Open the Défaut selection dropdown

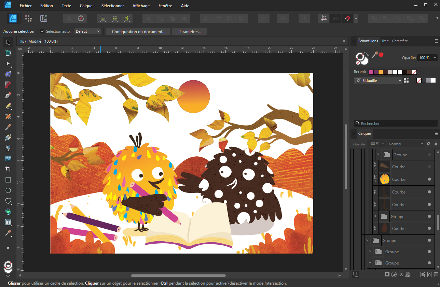[x=88, y=31]
